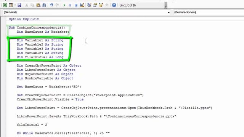Open the Toolbox icon

pyautogui.click(x=107, y=5)
